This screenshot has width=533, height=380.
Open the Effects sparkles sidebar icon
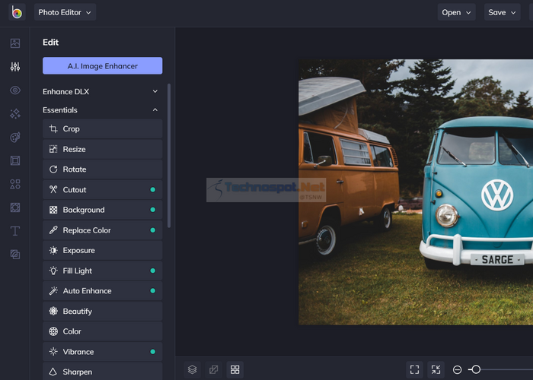tap(15, 114)
